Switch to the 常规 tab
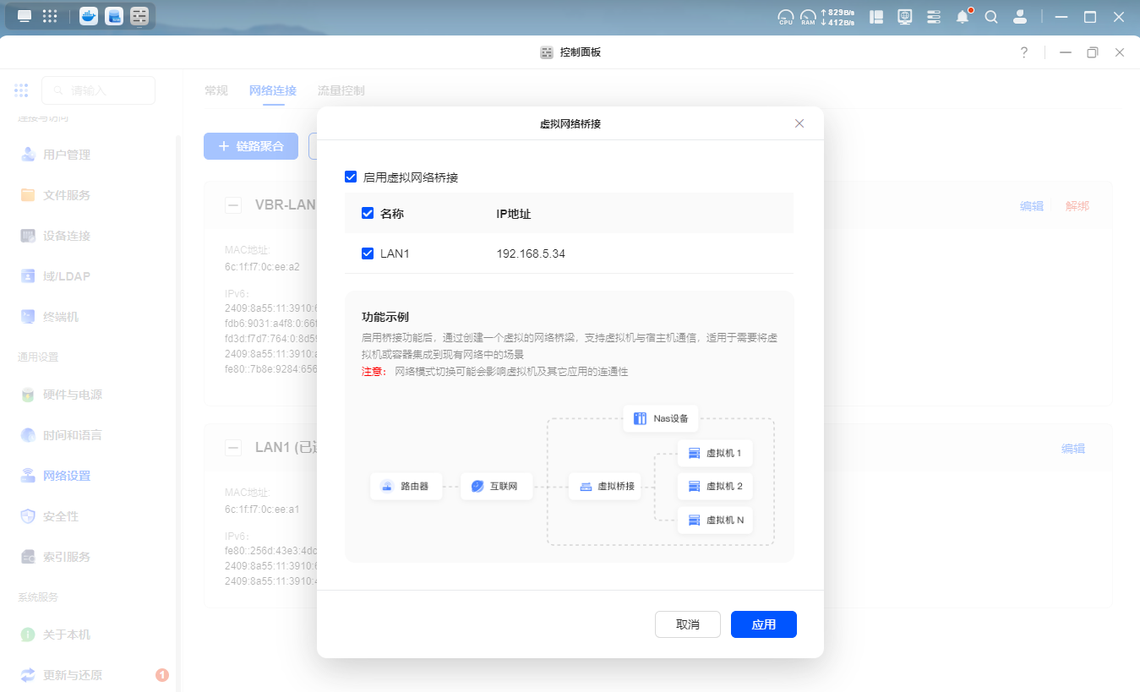Viewport: 1140px width, 692px height. (x=216, y=90)
